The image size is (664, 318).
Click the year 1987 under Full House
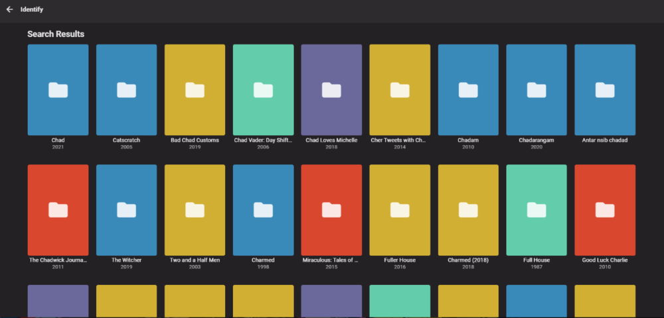[x=537, y=267]
